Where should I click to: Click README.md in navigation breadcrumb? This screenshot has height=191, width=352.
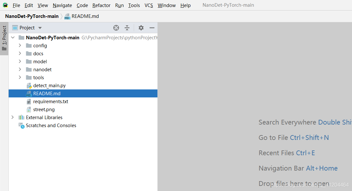tap(85, 16)
